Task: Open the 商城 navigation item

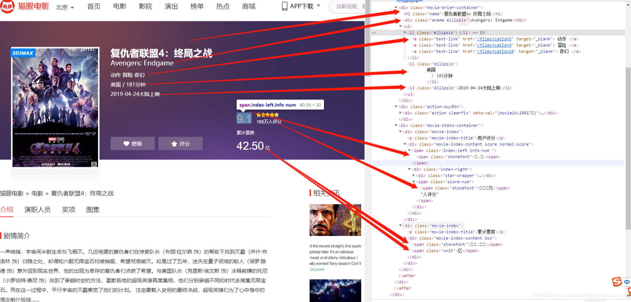Action: [248, 6]
